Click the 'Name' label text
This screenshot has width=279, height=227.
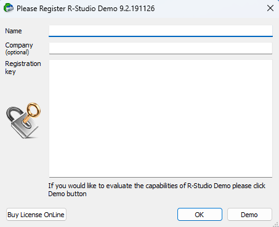coord(14,31)
